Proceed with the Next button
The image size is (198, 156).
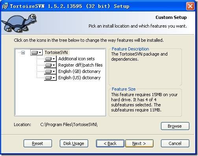pos(139,143)
